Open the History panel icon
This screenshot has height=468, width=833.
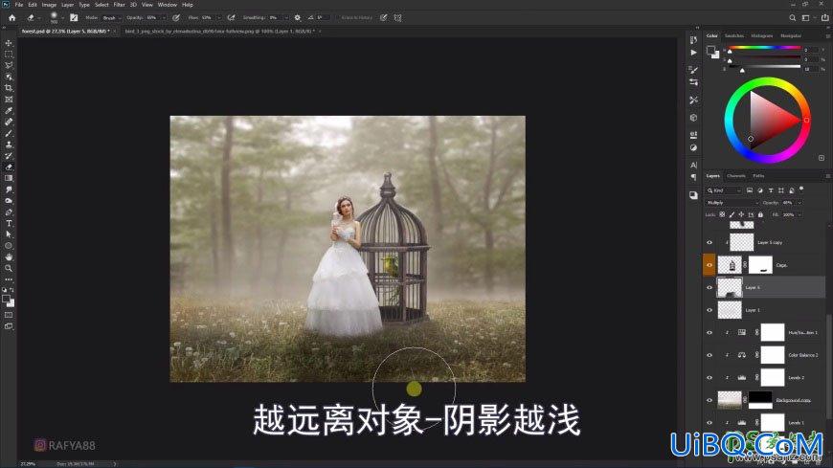[x=693, y=40]
